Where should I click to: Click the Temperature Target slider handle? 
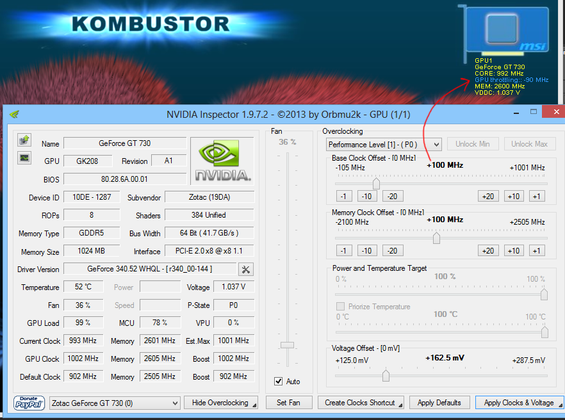point(545,332)
